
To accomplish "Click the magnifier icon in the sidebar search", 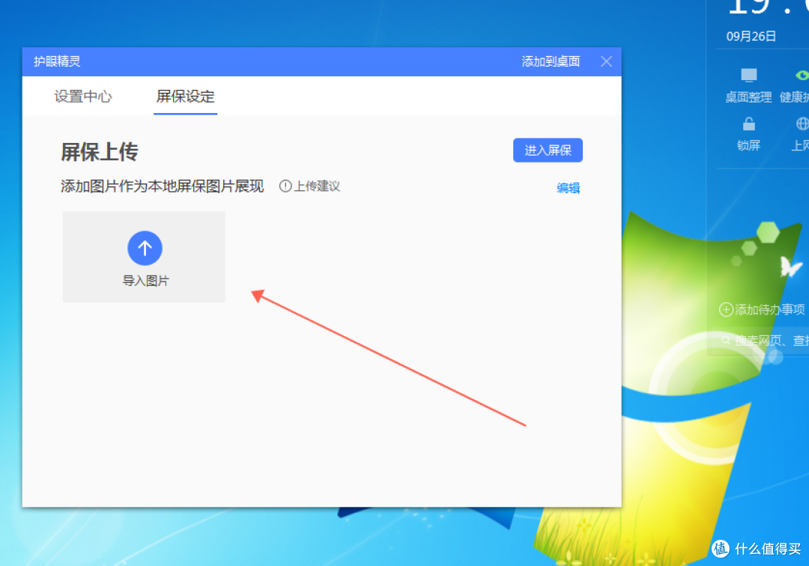I will pos(726,340).
